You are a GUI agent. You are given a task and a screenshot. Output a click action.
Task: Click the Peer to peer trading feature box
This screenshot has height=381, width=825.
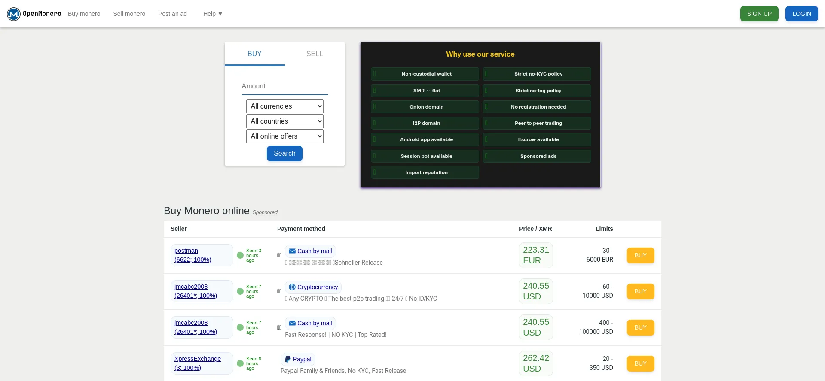pyautogui.click(x=537, y=123)
